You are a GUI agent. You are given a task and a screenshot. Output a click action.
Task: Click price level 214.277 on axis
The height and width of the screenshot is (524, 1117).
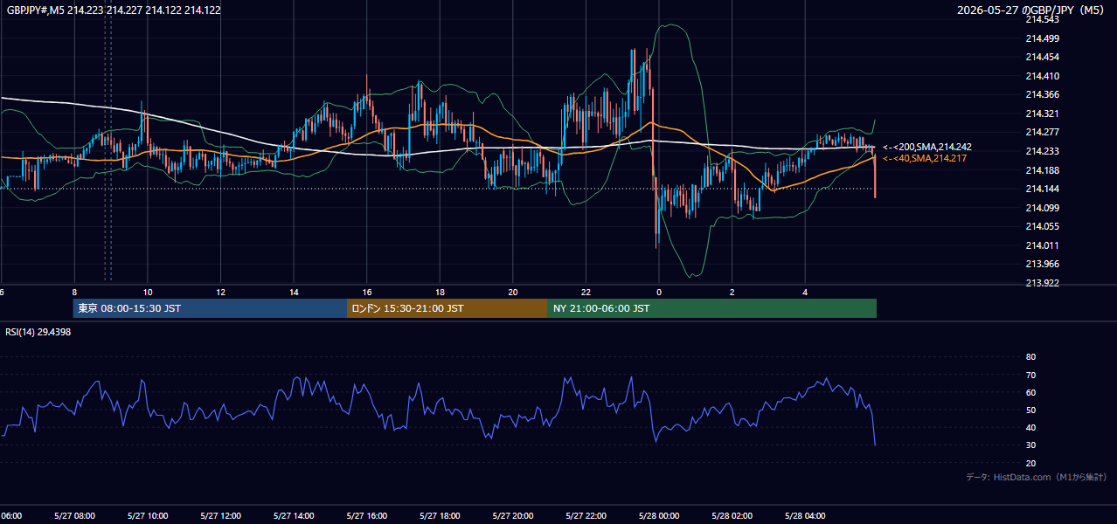coord(1042,132)
